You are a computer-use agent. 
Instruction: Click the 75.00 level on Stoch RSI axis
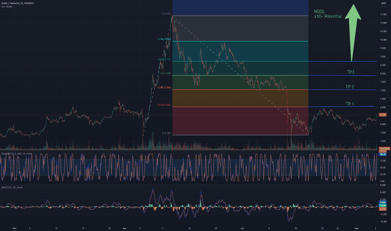click(383, 161)
